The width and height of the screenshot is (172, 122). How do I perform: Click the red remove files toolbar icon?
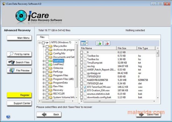point(107,43)
